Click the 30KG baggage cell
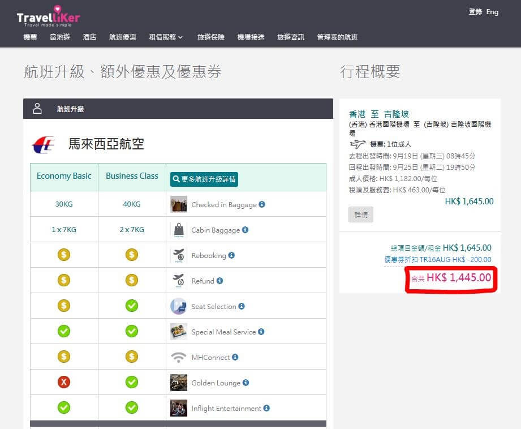This screenshot has width=521, height=429. 64,204
